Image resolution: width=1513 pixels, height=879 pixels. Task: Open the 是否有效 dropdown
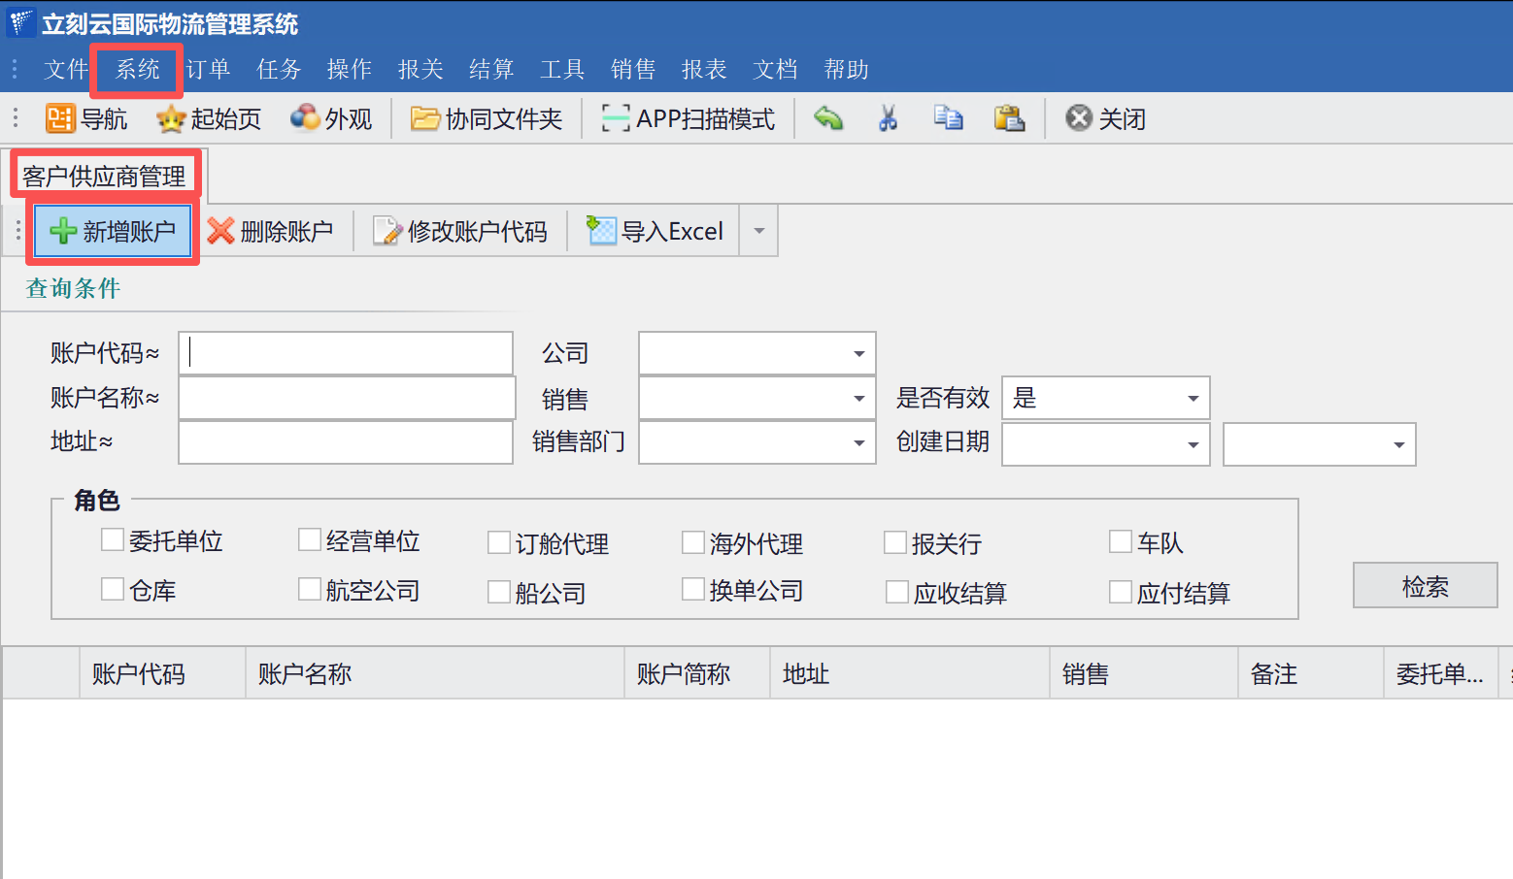[1193, 398]
